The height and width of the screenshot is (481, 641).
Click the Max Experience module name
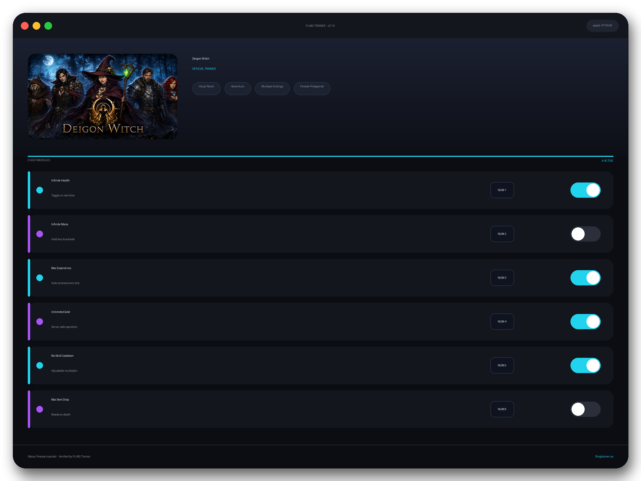pos(61,268)
